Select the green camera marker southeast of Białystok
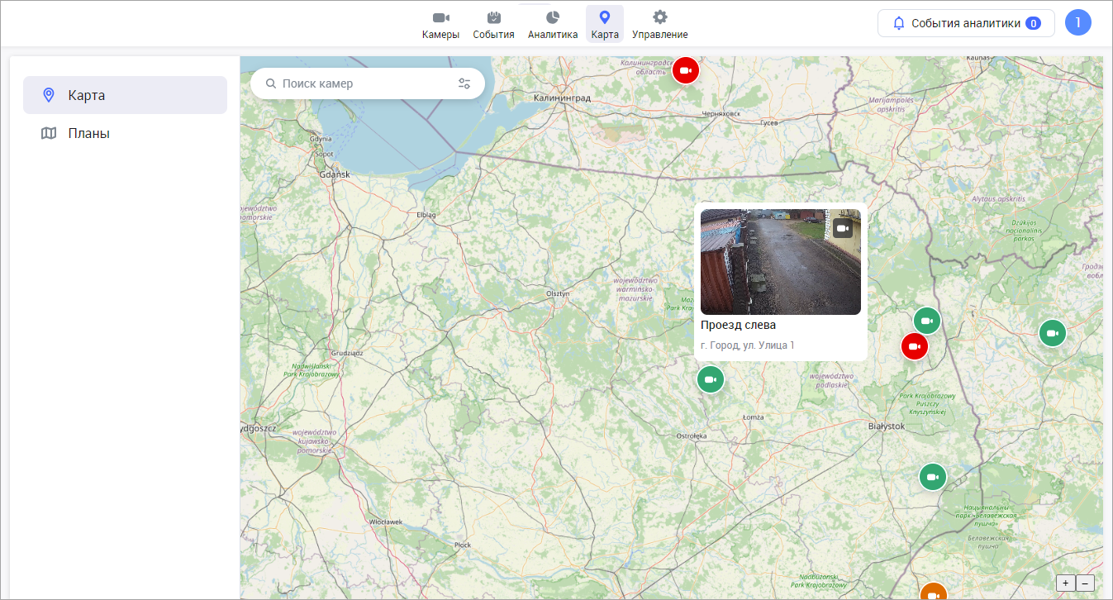This screenshot has height=600, width=1113. [x=933, y=477]
